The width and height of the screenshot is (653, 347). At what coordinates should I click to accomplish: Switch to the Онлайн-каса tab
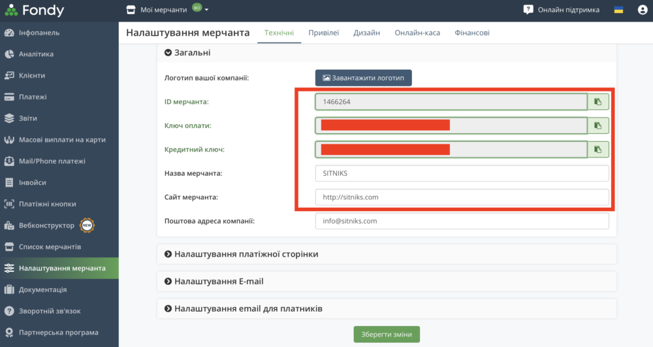click(417, 33)
